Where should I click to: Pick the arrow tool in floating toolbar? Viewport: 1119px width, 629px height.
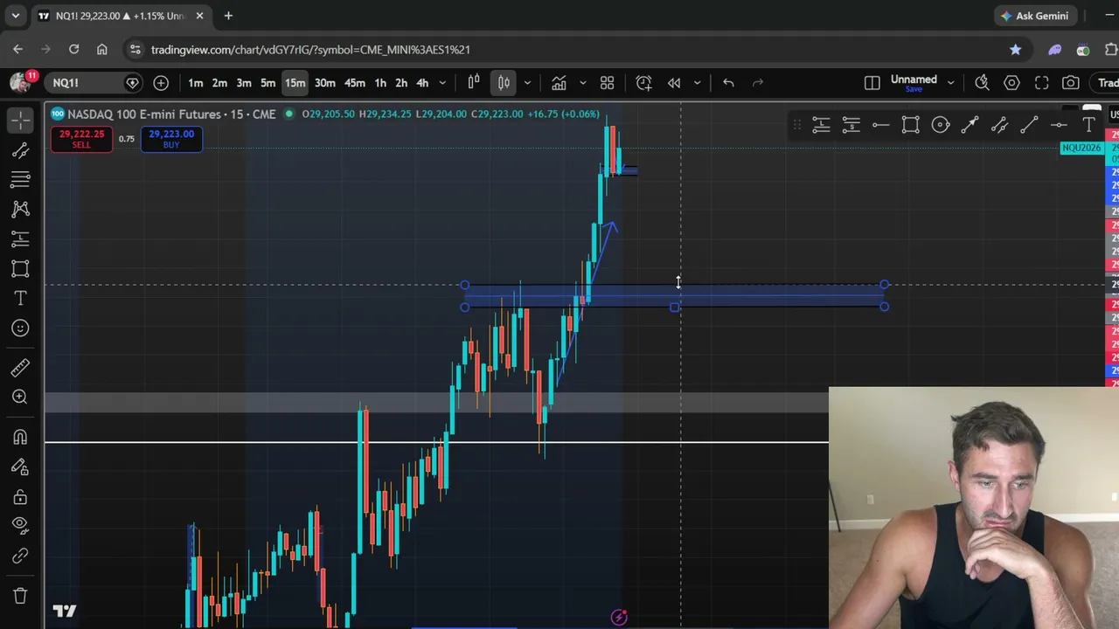[x=970, y=125]
